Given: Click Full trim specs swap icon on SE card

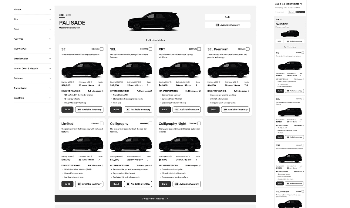Looking at the screenshot, I should coord(103,91).
